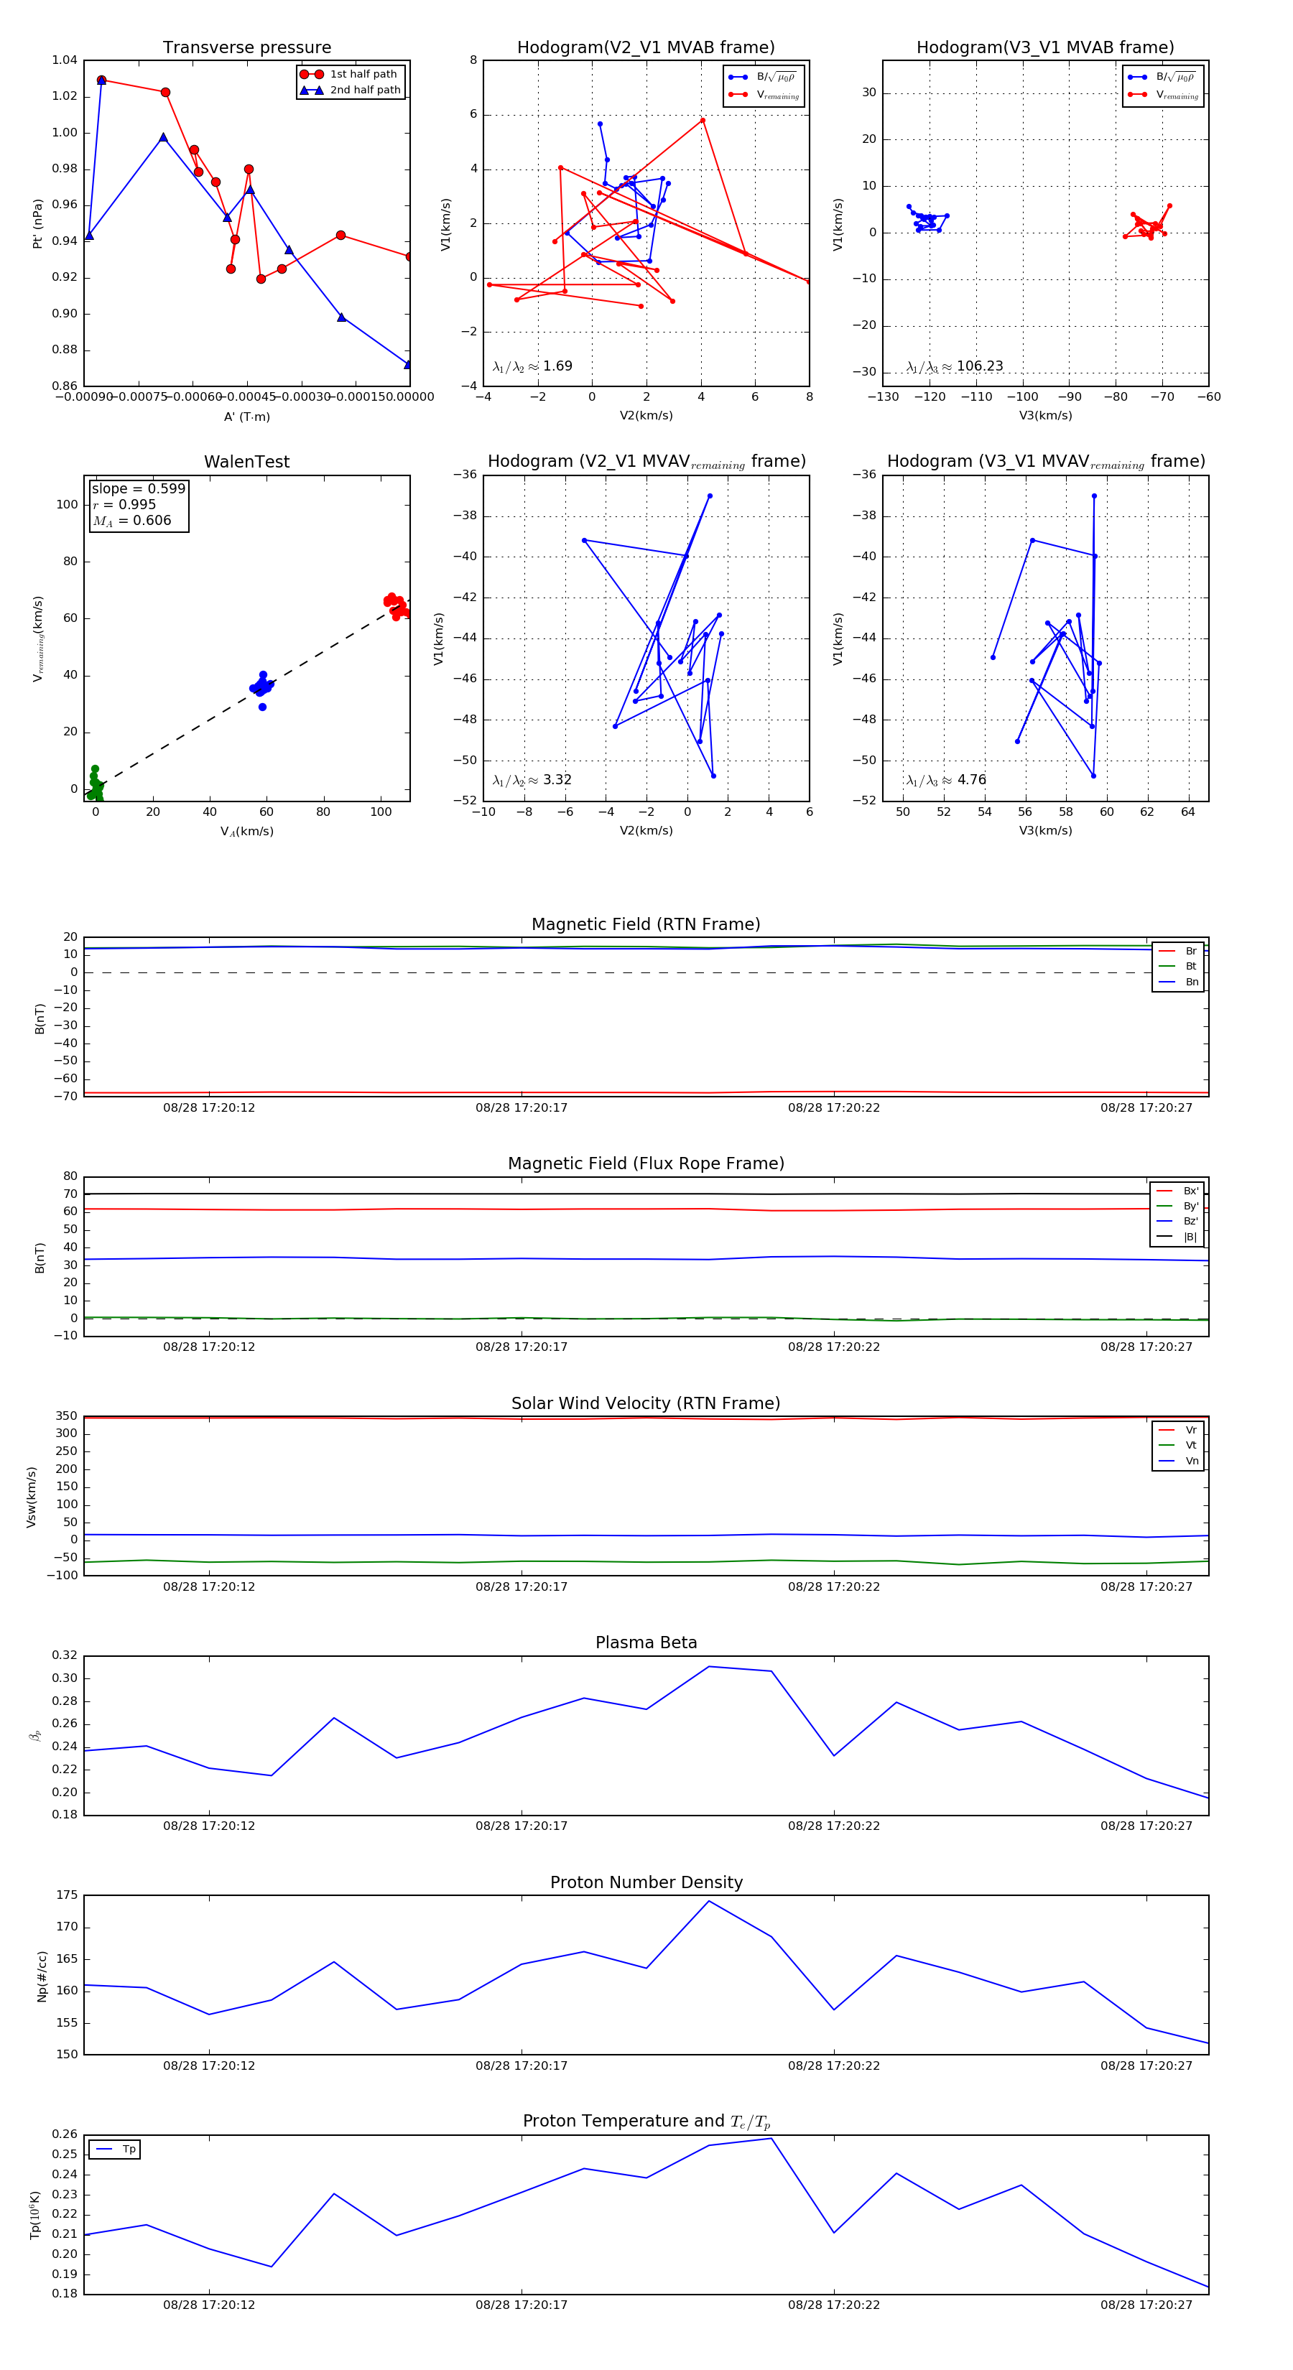
Task: Select the 'Br' legend entry
Action: pos(1178,952)
